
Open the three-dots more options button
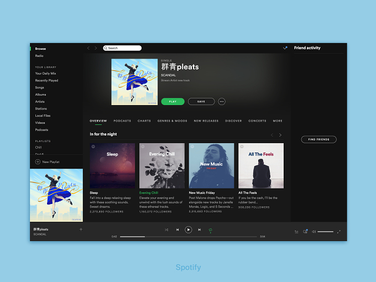click(x=222, y=101)
